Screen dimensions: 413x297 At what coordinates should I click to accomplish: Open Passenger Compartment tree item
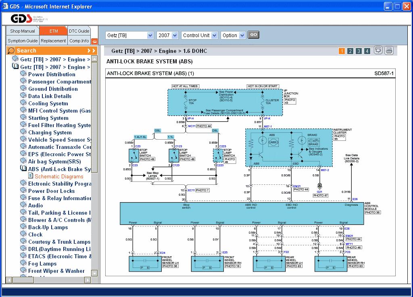click(60, 82)
